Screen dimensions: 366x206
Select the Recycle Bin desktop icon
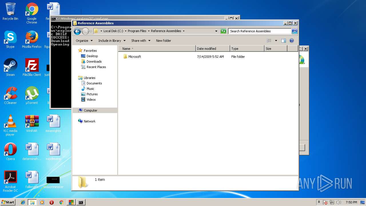pyautogui.click(x=10, y=11)
